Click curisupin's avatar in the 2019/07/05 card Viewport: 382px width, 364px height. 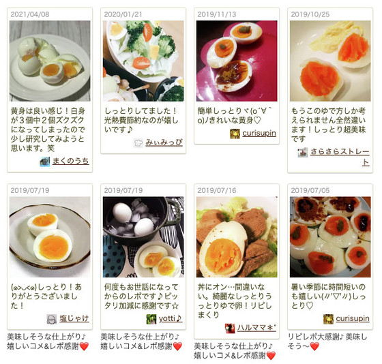(x=328, y=319)
